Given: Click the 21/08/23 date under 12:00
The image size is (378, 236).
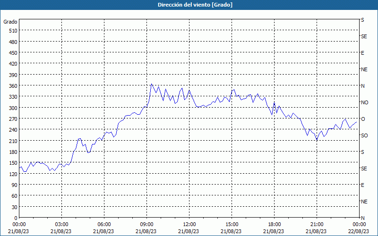Looking at the screenshot, I should [x=189, y=231].
